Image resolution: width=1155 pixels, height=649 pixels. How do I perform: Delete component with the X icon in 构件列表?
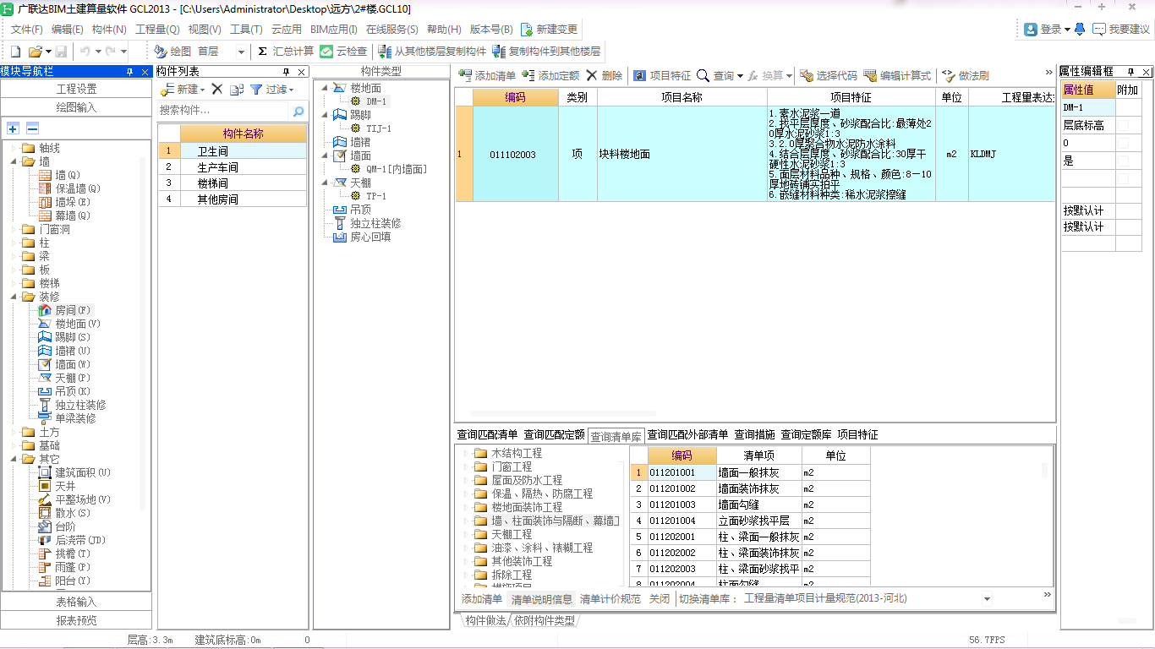216,89
